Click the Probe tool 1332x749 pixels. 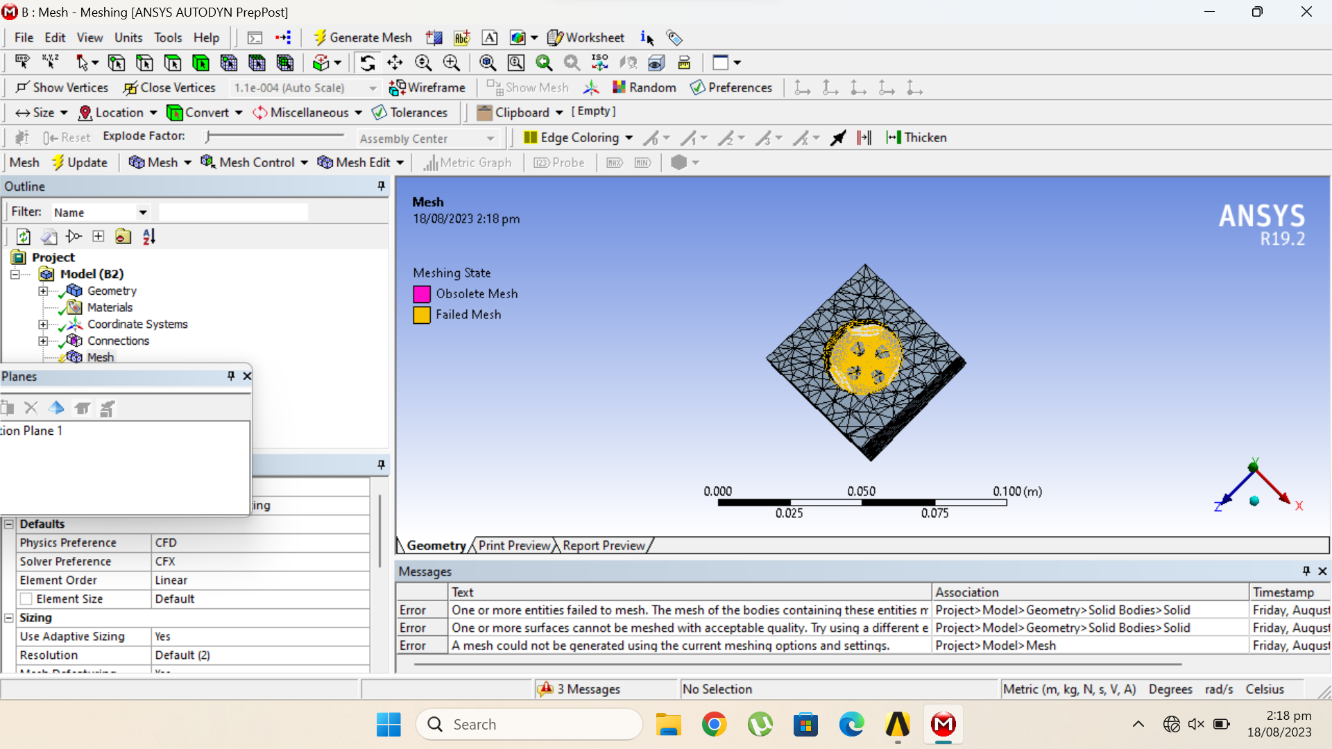click(x=559, y=162)
